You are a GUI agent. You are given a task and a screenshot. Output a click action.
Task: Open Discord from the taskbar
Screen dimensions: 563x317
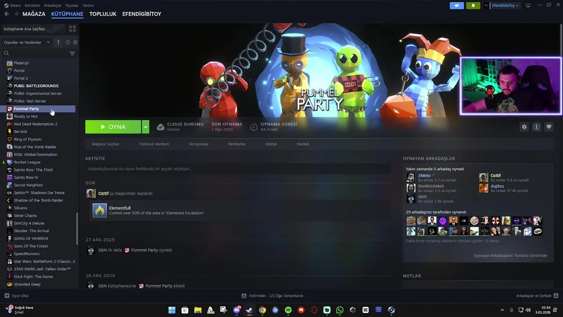[x=237, y=310]
